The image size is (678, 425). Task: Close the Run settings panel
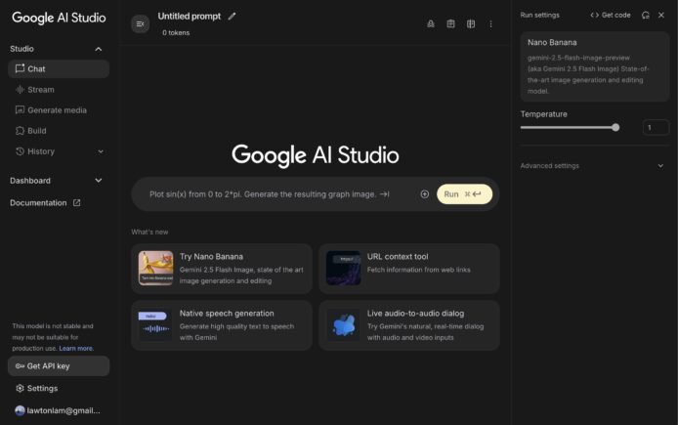pyautogui.click(x=661, y=15)
